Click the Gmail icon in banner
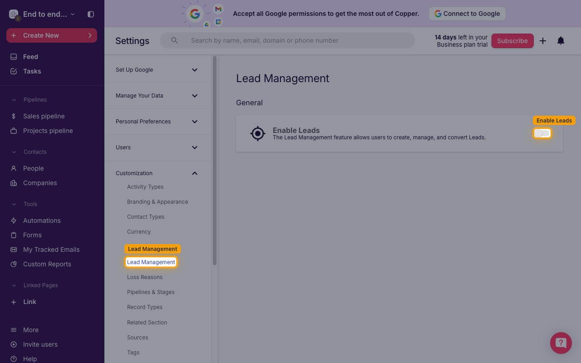 218,9
